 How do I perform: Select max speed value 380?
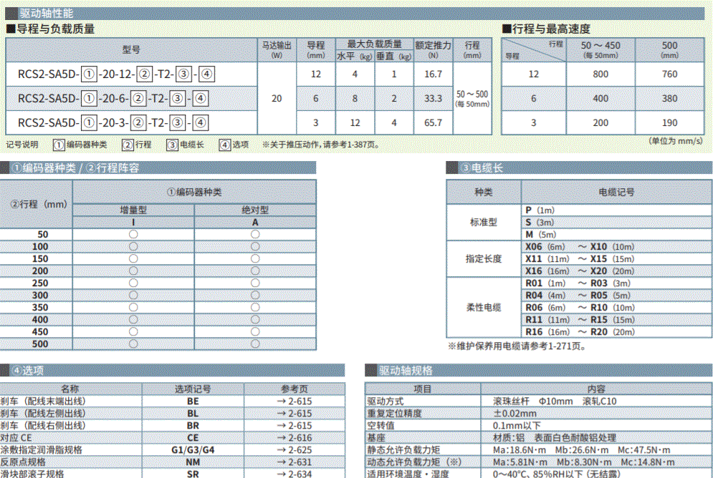point(669,99)
